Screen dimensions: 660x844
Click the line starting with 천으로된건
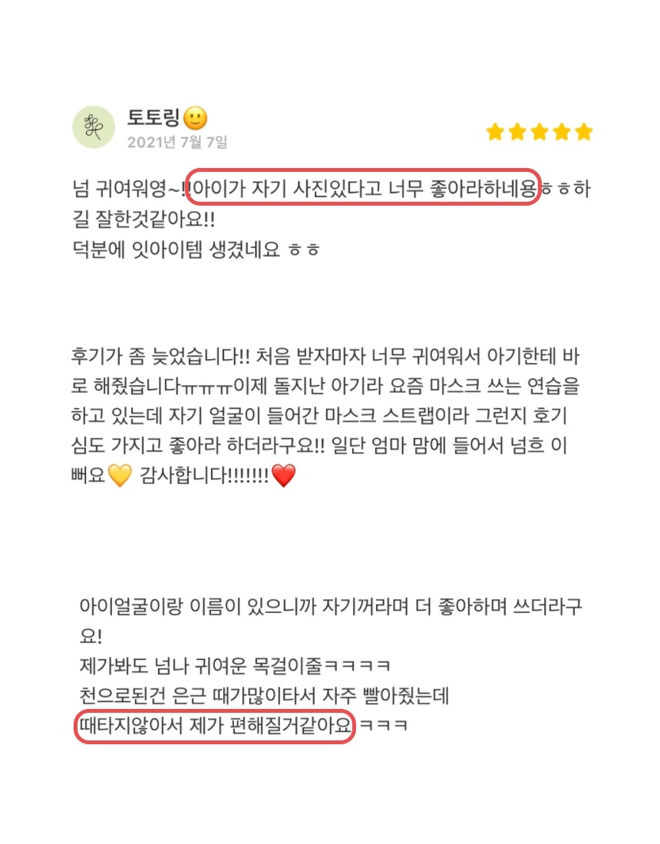[x=264, y=696]
